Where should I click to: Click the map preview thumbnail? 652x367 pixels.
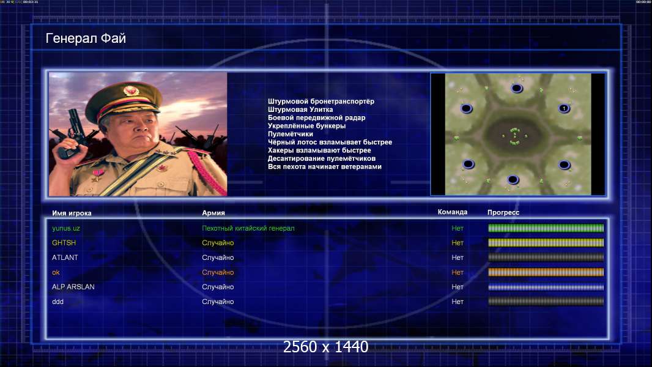tap(517, 134)
